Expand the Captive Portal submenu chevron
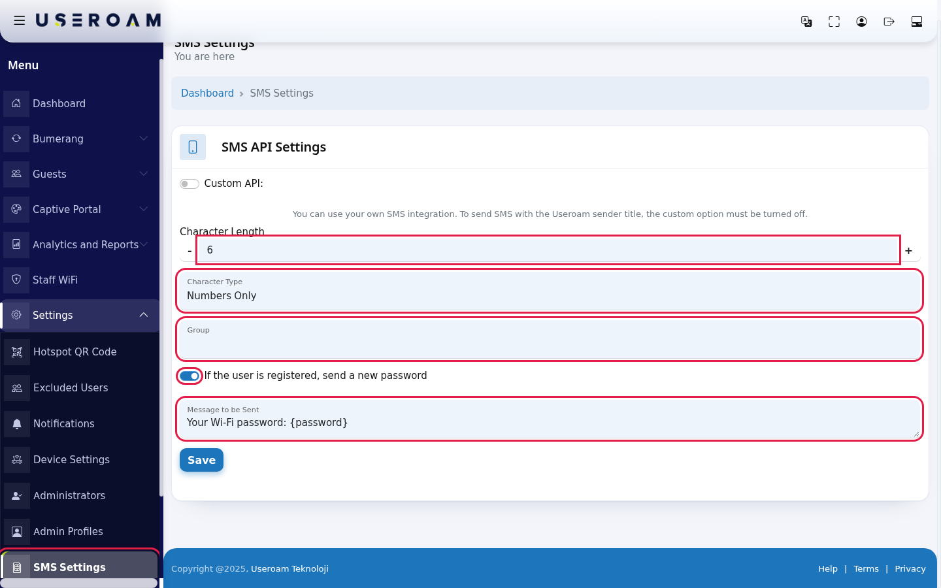941x588 pixels. coord(144,209)
